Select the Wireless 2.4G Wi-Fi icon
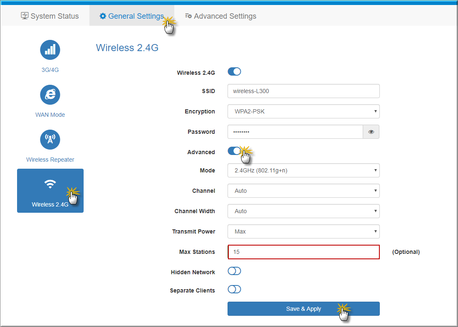This screenshot has width=458, height=327. click(50, 184)
